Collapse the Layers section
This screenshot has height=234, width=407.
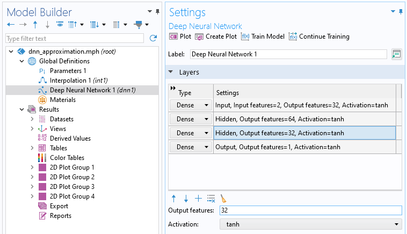click(x=171, y=72)
